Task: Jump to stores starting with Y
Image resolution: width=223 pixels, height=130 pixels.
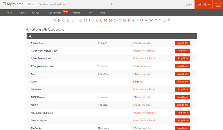Action: (x=160, y=21)
